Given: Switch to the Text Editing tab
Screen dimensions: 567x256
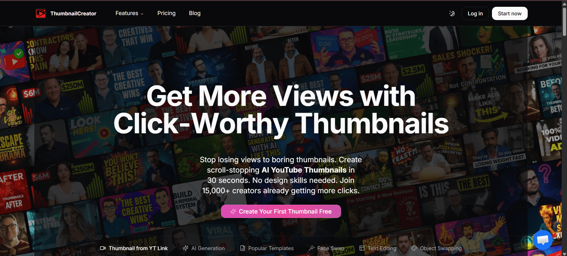Looking at the screenshot, I should [x=378, y=248].
